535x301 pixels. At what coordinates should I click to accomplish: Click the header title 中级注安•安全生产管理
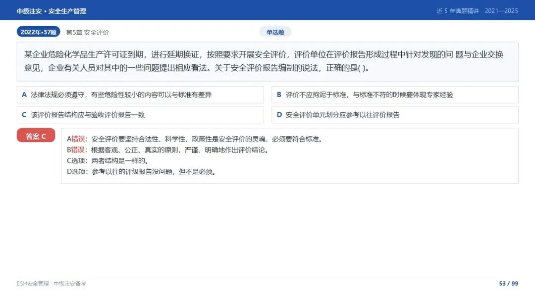click(52, 11)
